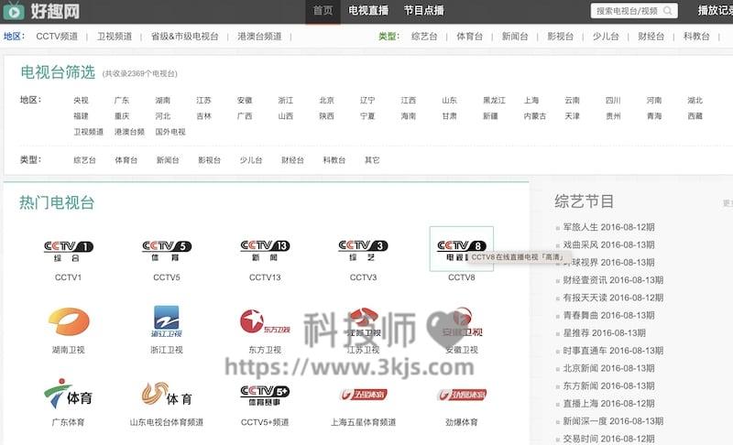Click the 浙江卫视 text label
The height and width of the screenshot is (445, 733).
167,350
